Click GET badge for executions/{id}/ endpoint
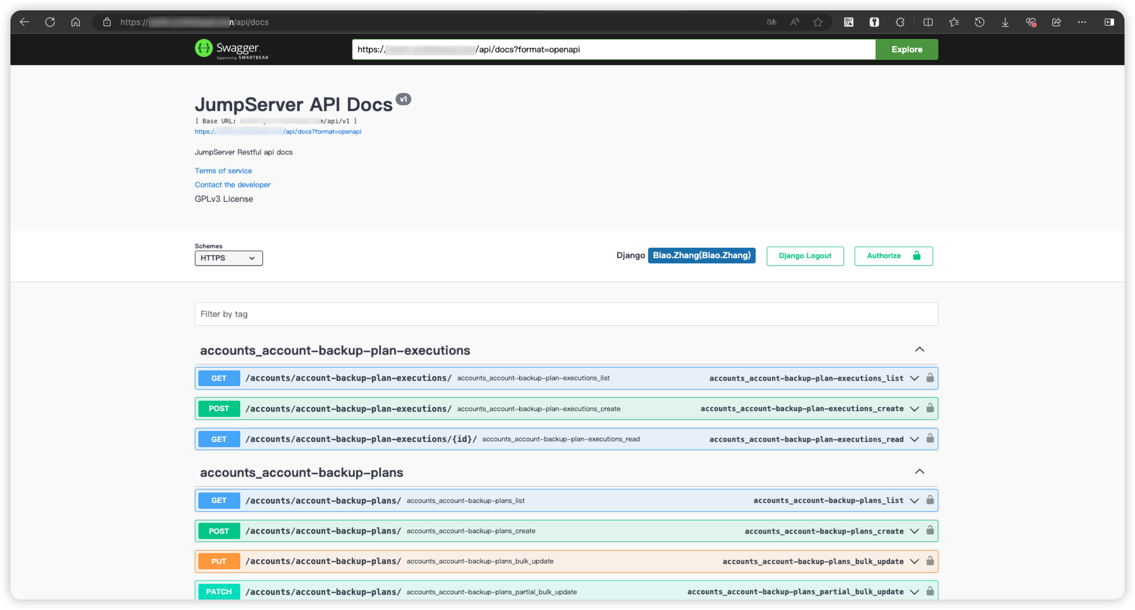Screen dimensions: 1135x610 pos(219,439)
